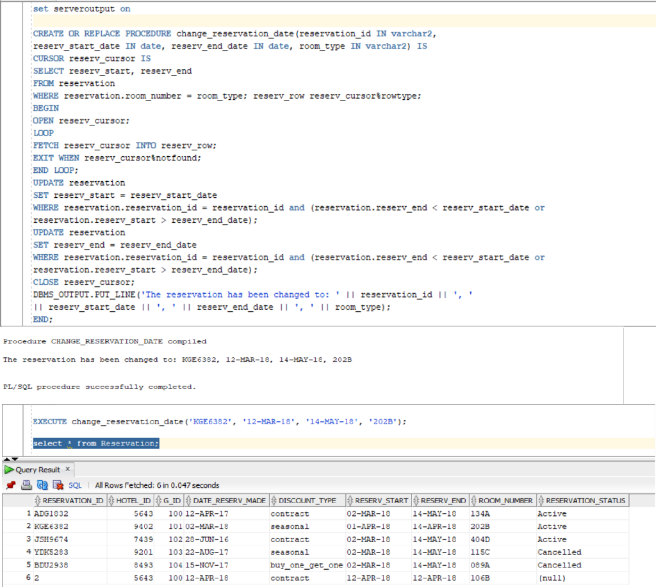Click the sort icon on RESERVATION_ID header
Image resolution: width=656 pixels, height=587 pixels.
[x=39, y=500]
